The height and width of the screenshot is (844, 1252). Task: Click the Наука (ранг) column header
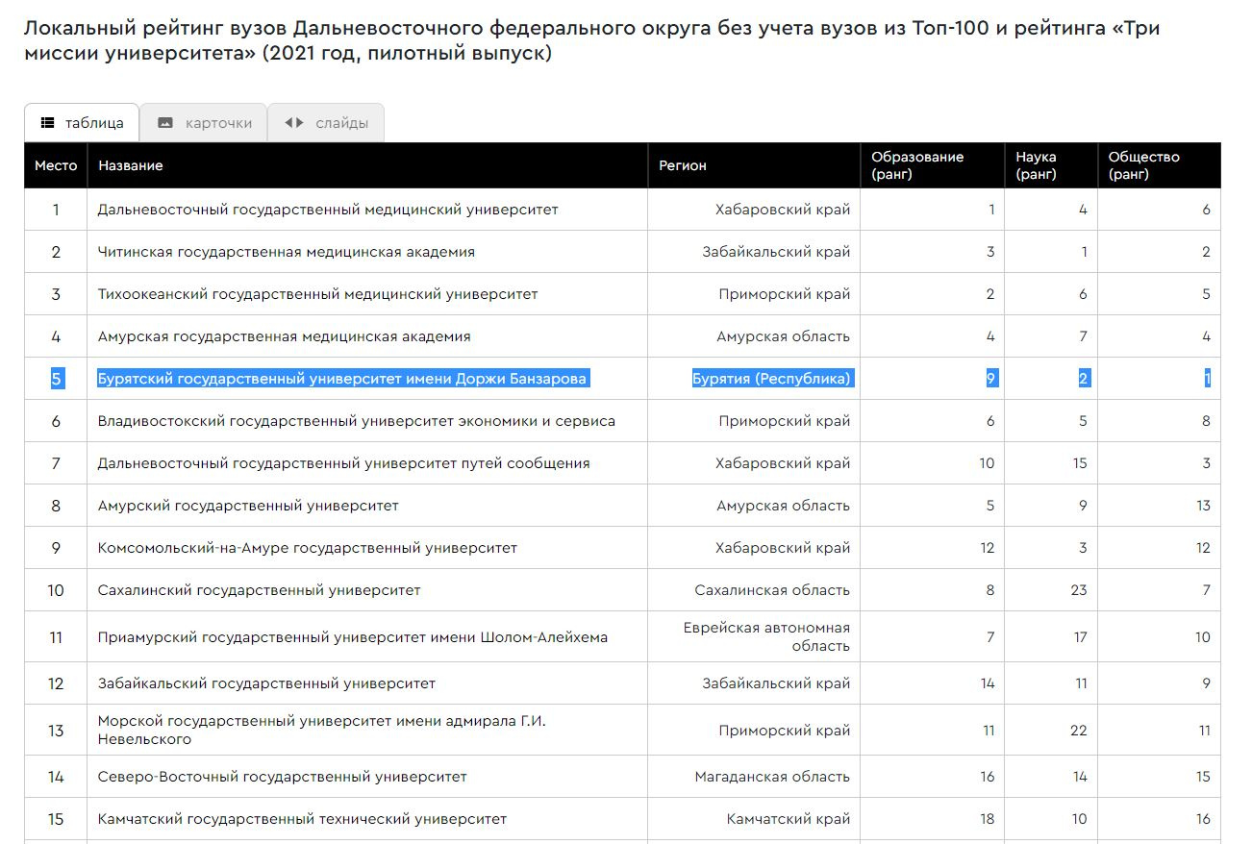[1036, 165]
